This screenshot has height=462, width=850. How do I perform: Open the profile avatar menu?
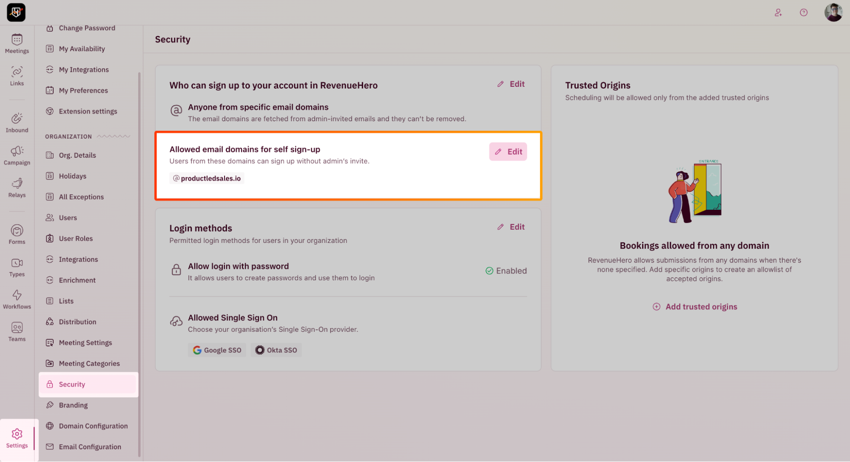(833, 12)
